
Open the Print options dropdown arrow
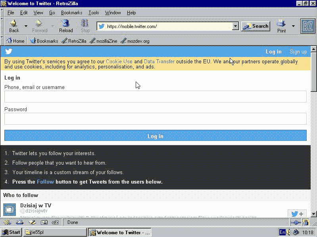tap(293, 26)
